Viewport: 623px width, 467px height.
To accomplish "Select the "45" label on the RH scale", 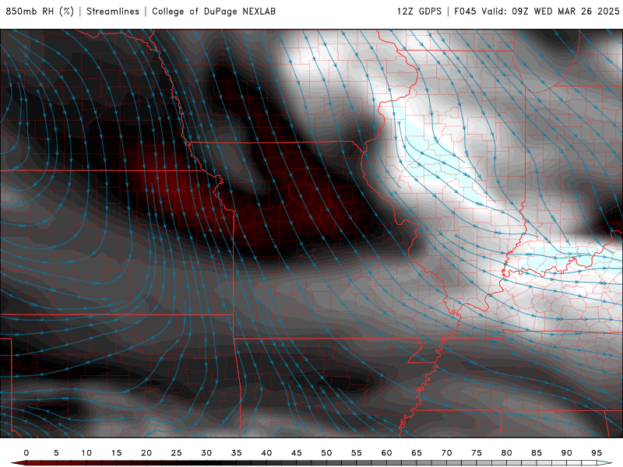I will [297, 453].
